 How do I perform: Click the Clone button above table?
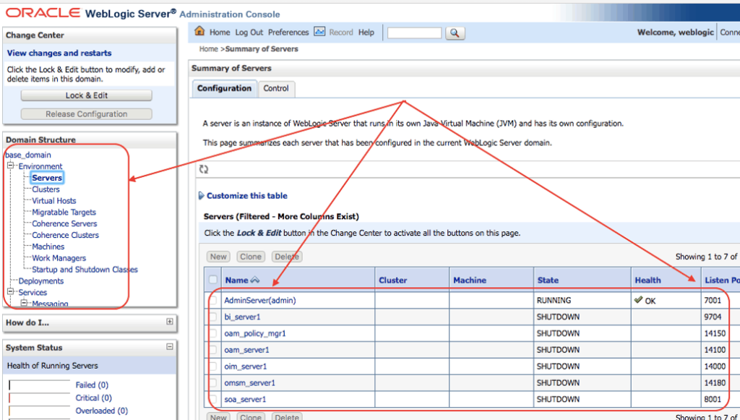click(251, 257)
